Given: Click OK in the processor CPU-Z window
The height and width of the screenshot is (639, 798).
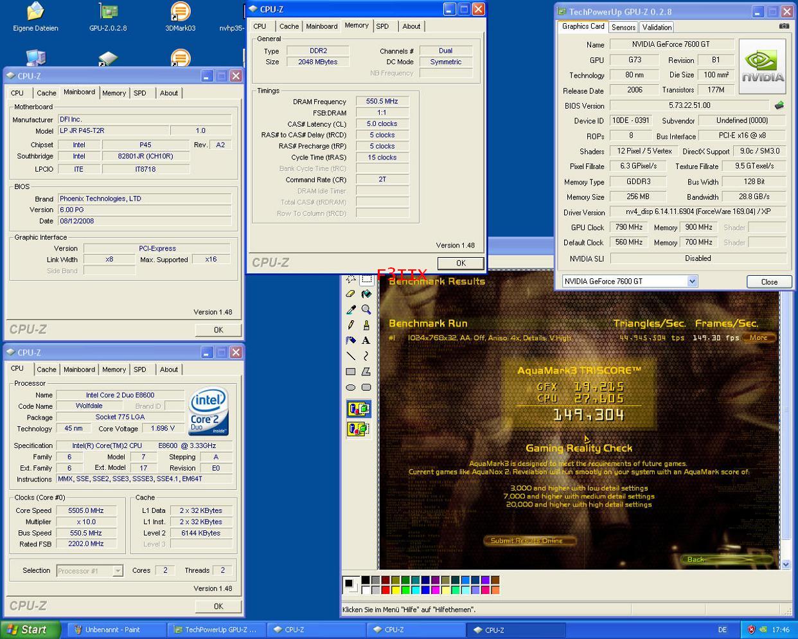Looking at the screenshot, I should [218, 606].
